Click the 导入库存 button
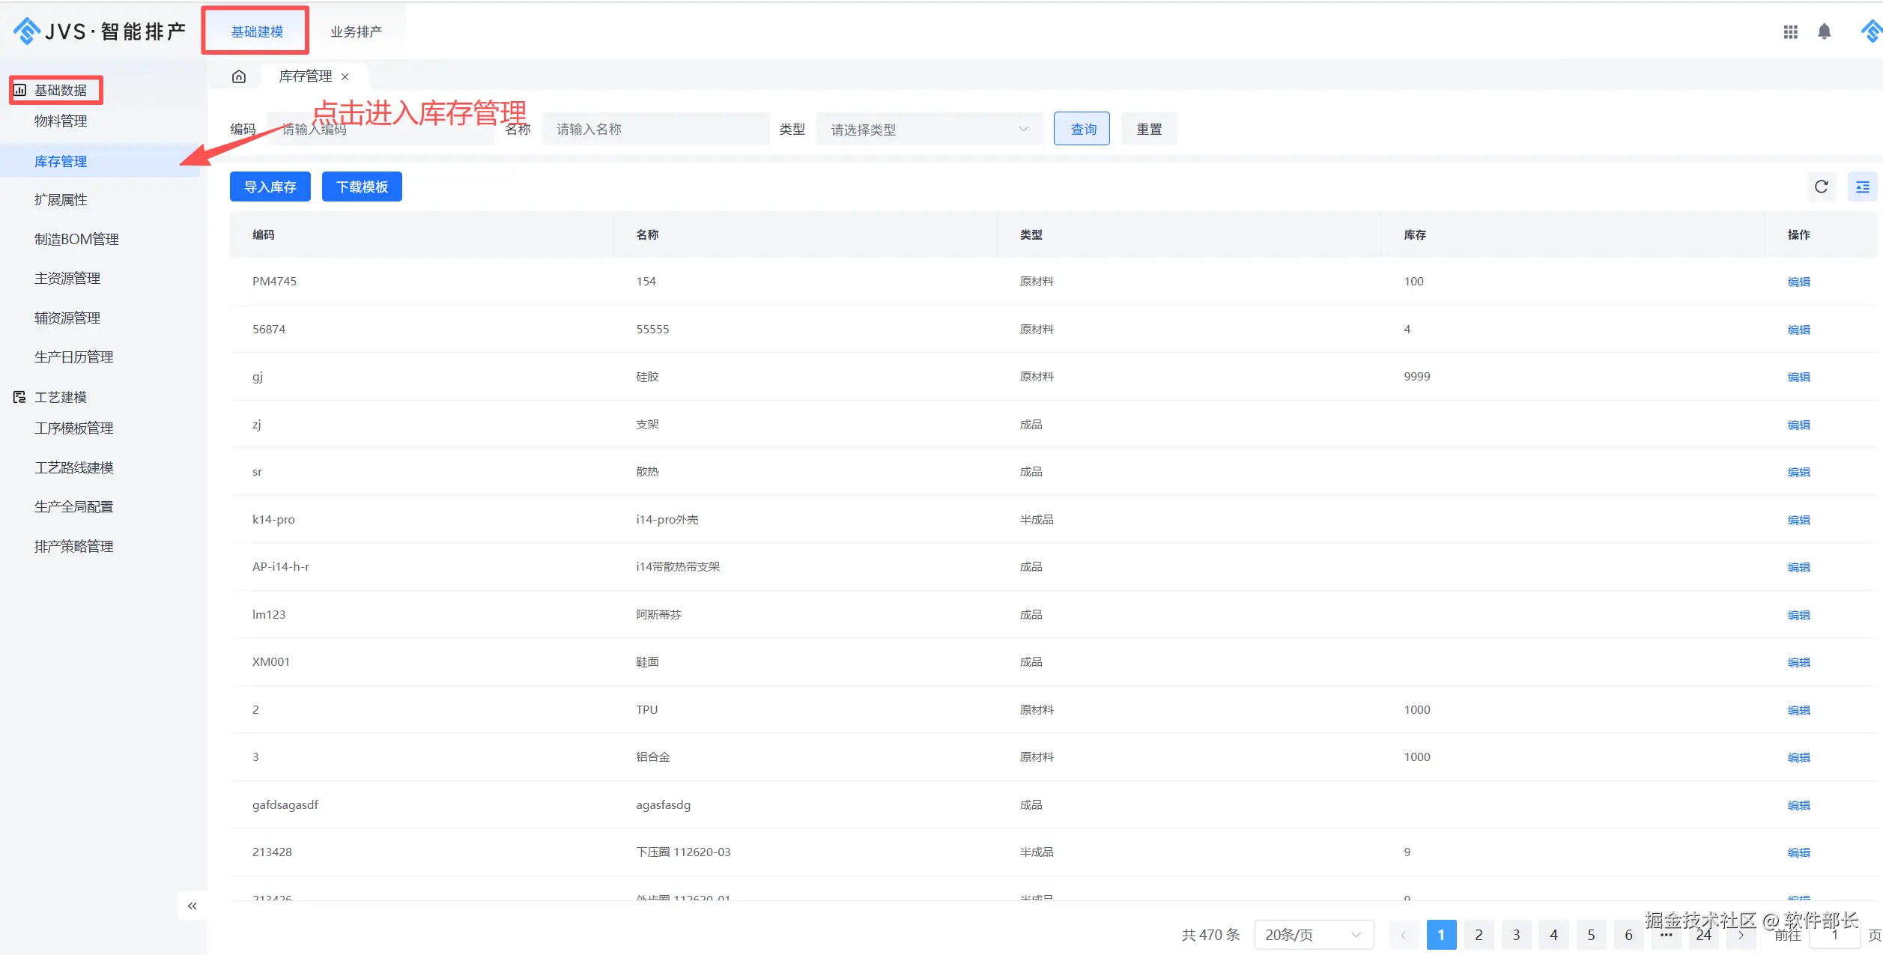This screenshot has width=1883, height=955. click(270, 187)
